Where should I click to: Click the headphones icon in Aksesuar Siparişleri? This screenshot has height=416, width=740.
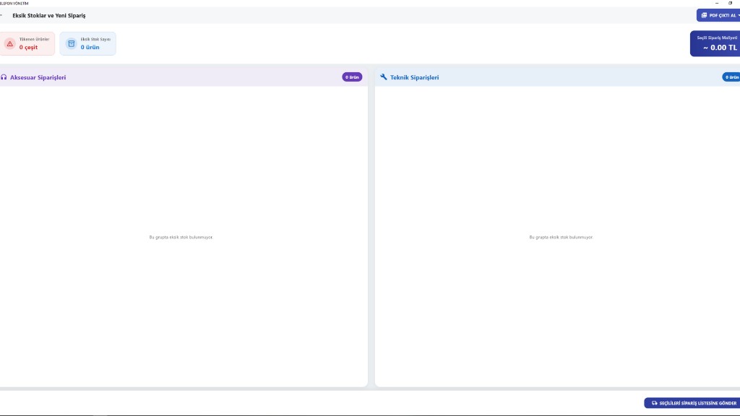tap(4, 77)
